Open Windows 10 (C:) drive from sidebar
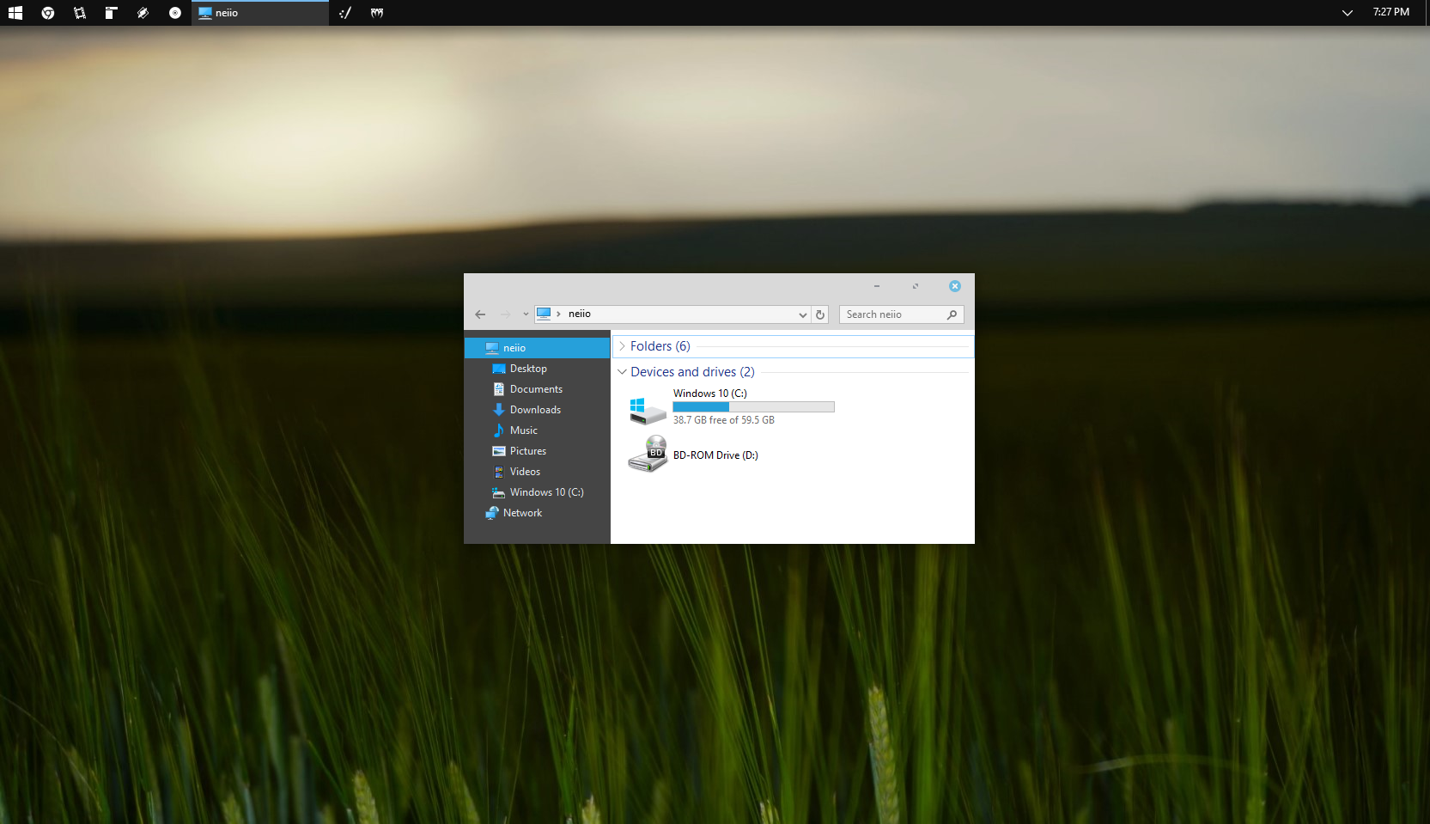The width and height of the screenshot is (1430, 824). pyautogui.click(x=545, y=491)
